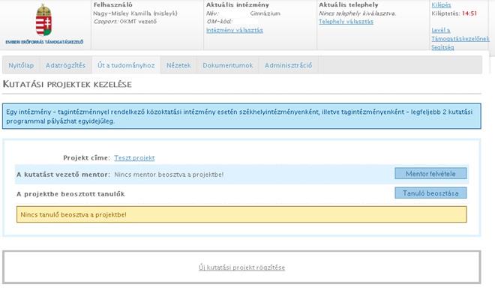
Task: Go to the Dokumentumok tab
Action: [227, 65]
